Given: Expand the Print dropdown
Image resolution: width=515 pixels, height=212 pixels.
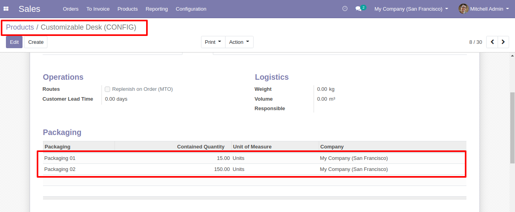Looking at the screenshot, I should click(x=213, y=42).
